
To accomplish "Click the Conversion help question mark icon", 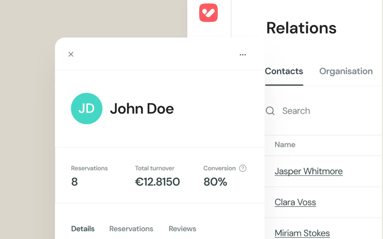I will click(x=243, y=168).
